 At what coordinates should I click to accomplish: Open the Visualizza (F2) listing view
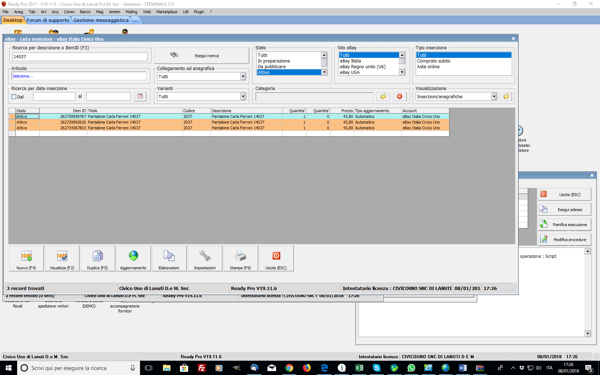click(x=62, y=258)
